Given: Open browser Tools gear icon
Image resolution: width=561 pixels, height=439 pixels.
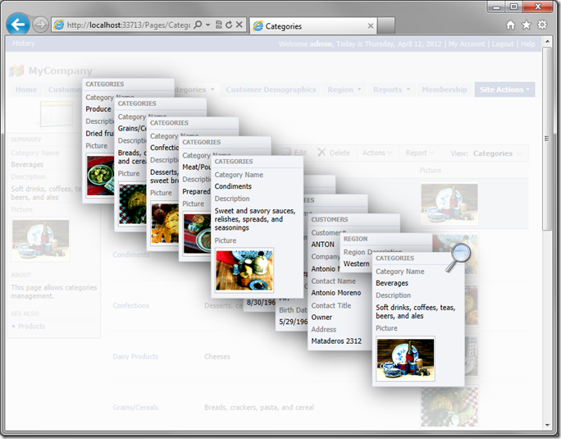Looking at the screenshot, I should pos(542,25).
